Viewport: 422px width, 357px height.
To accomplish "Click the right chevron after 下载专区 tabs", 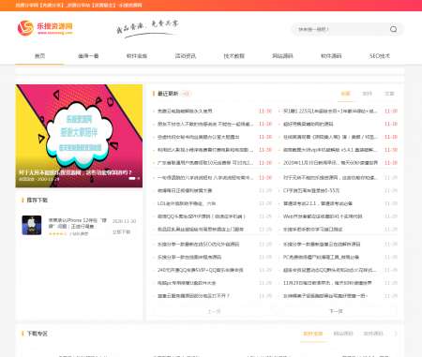I will click(396, 334).
